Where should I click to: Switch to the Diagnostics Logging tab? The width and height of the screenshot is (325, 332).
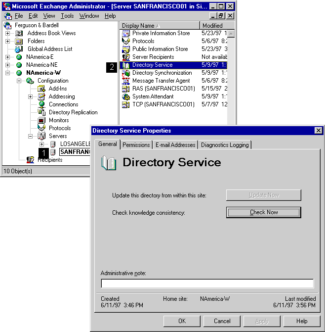click(x=225, y=145)
